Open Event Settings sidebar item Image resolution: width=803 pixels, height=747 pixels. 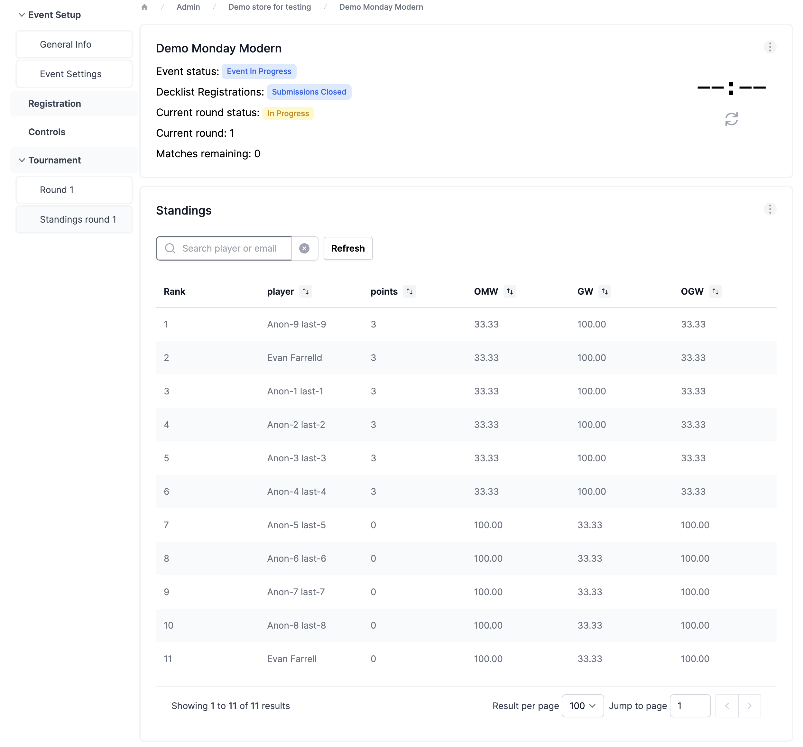[70, 74]
